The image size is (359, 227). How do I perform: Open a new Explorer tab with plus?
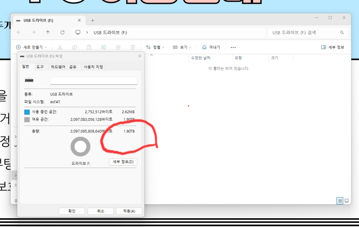click(93, 20)
